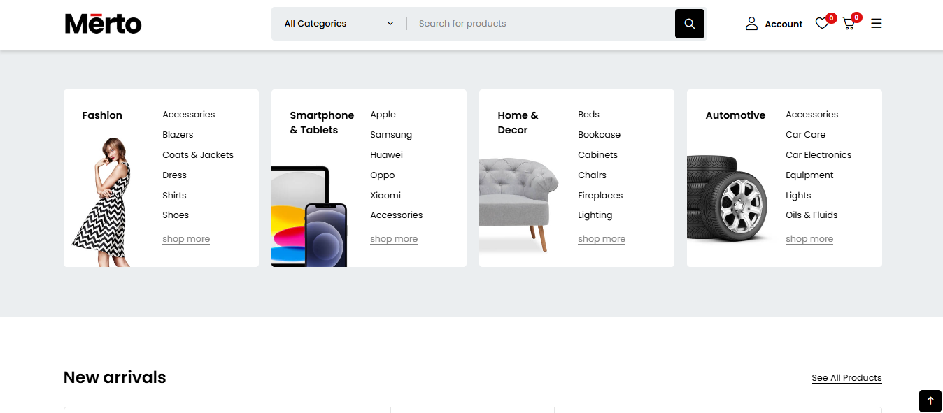Click shop more under Automotive
This screenshot has height=413, width=943.
[x=809, y=239]
